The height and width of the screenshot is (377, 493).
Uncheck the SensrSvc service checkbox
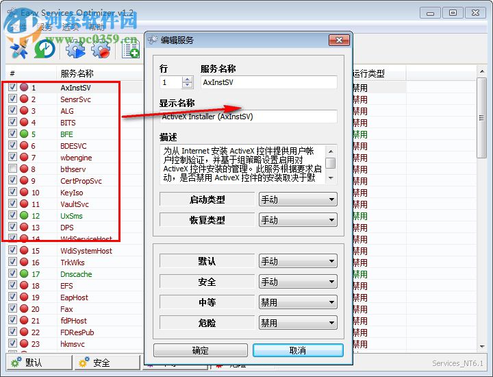pos(12,99)
